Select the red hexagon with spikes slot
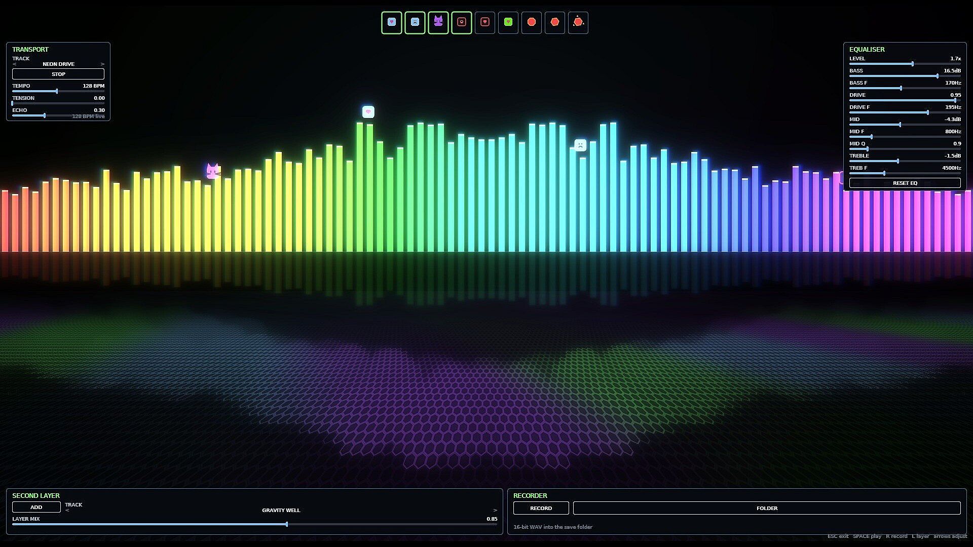The height and width of the screenshot is (547, 973). pos(578,23)
